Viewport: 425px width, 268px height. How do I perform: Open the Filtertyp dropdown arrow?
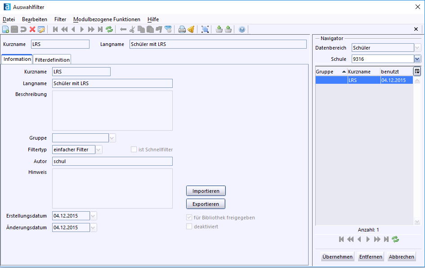[x=98, y=150]
